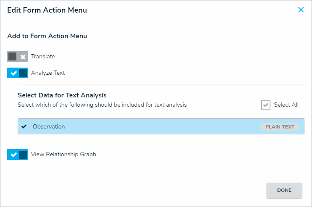Screen dimensions: 312x207
Task: Click the checkmark icon beside Observation
Action: [24, 126]
